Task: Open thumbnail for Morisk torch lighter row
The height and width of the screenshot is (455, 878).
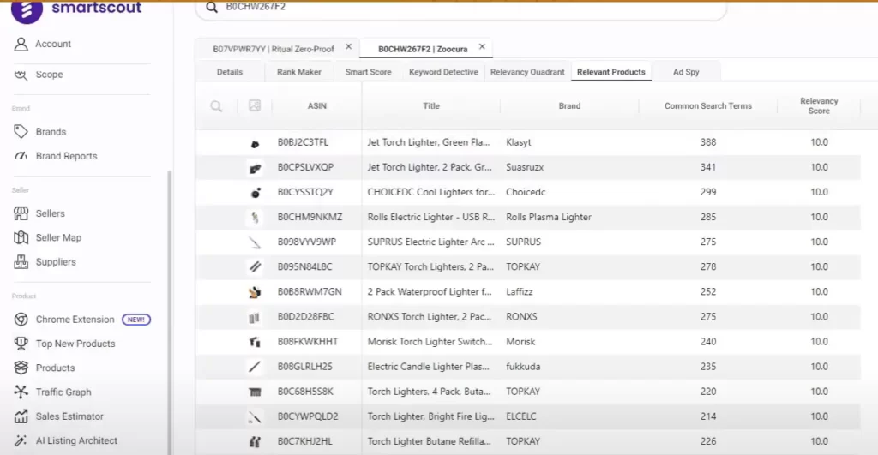Action: (x=255, y=342)
